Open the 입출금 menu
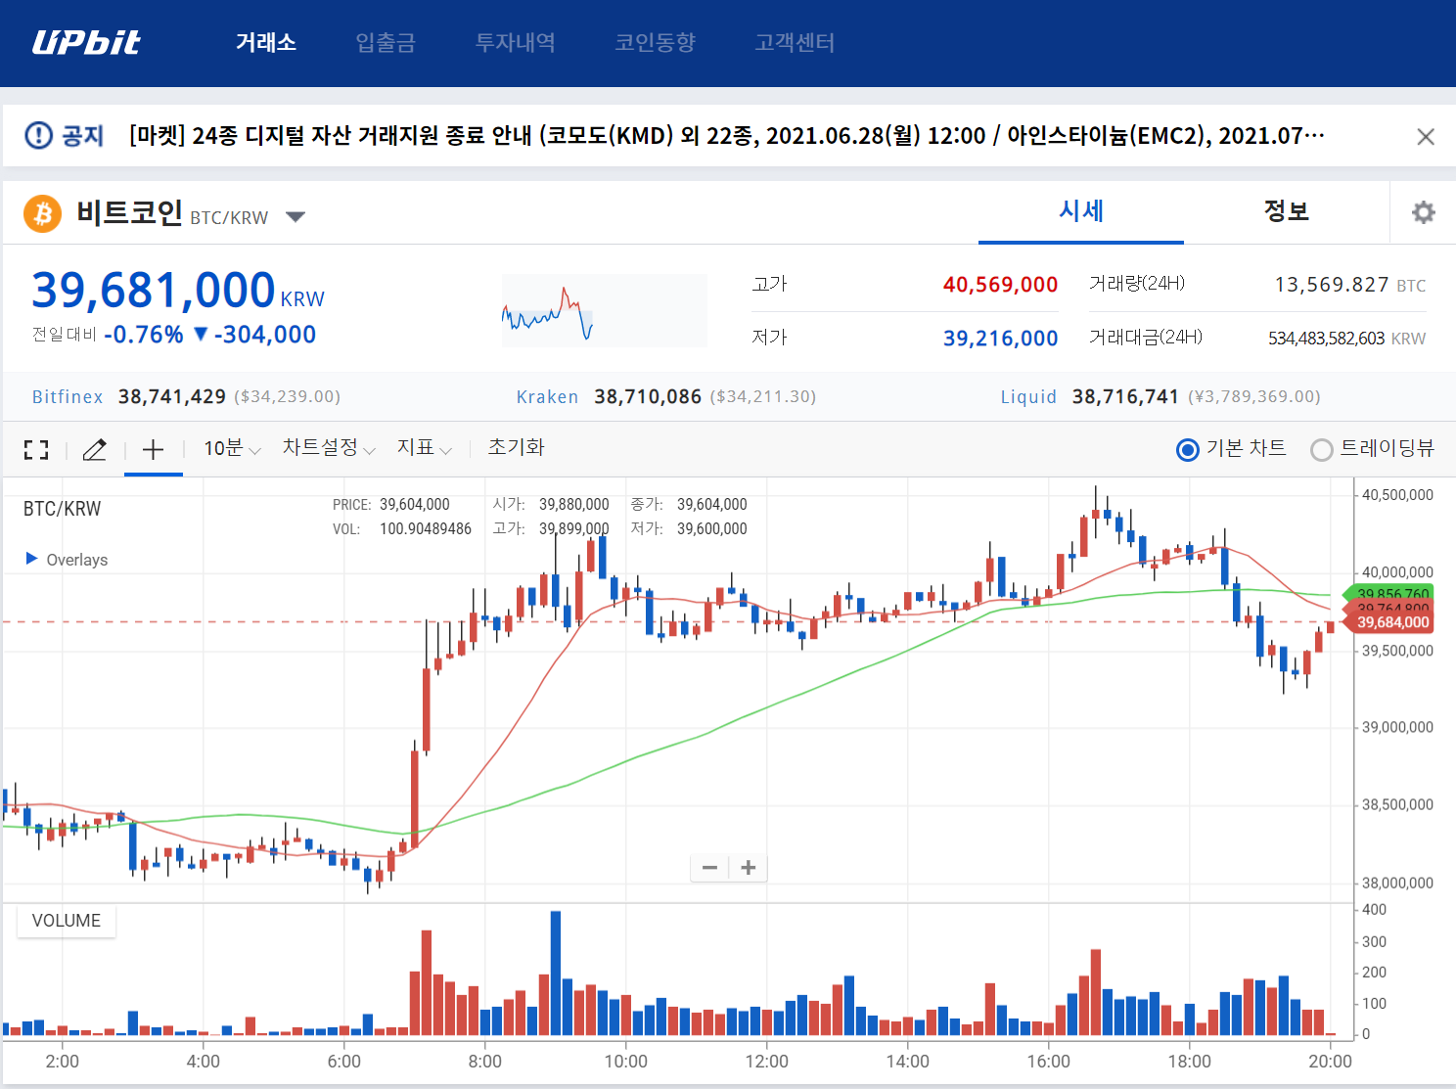 point(386,43)
